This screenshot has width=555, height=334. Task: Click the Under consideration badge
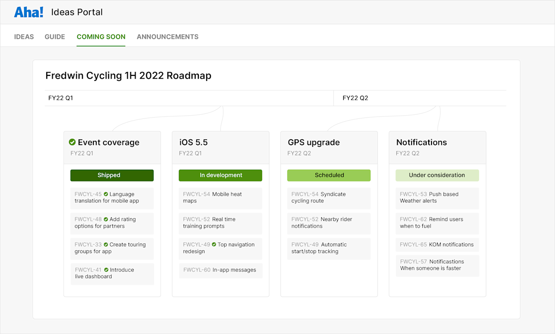pos(437,175)
